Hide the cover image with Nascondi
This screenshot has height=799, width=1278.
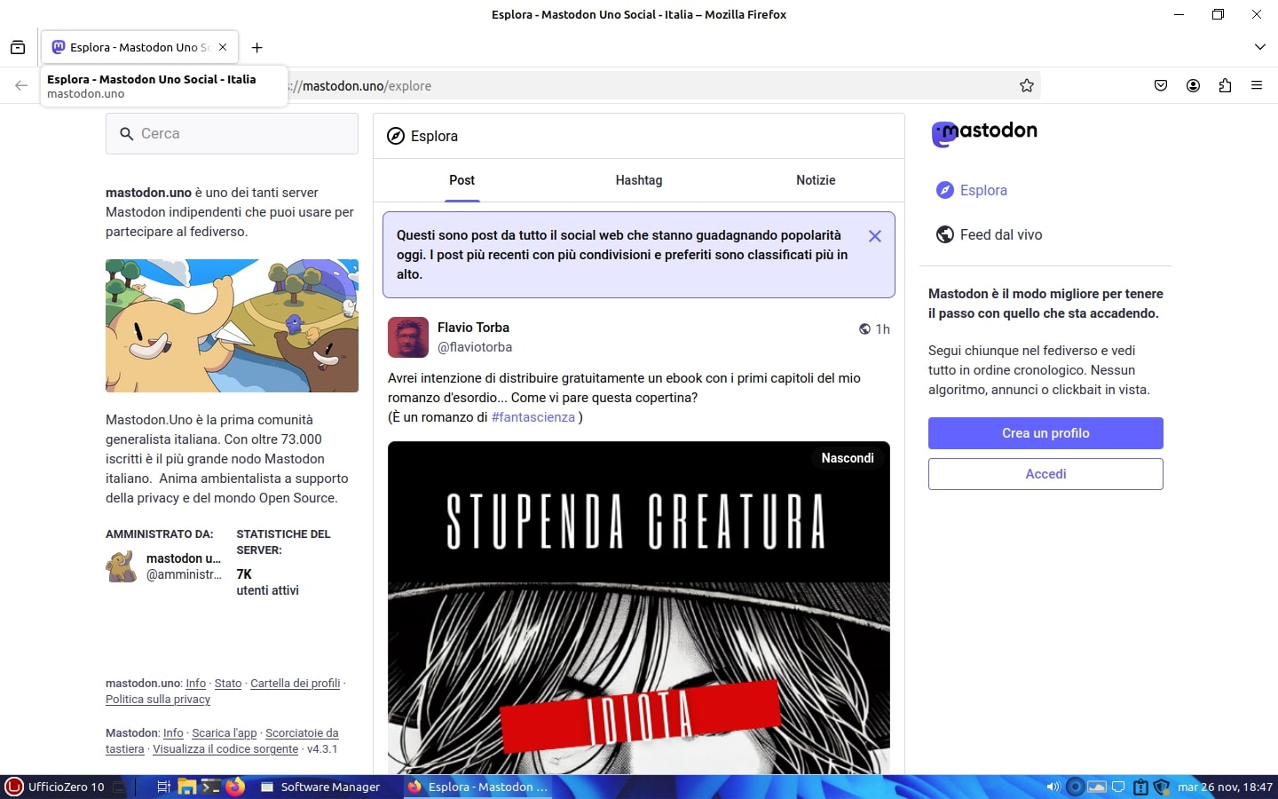point(848,458)
